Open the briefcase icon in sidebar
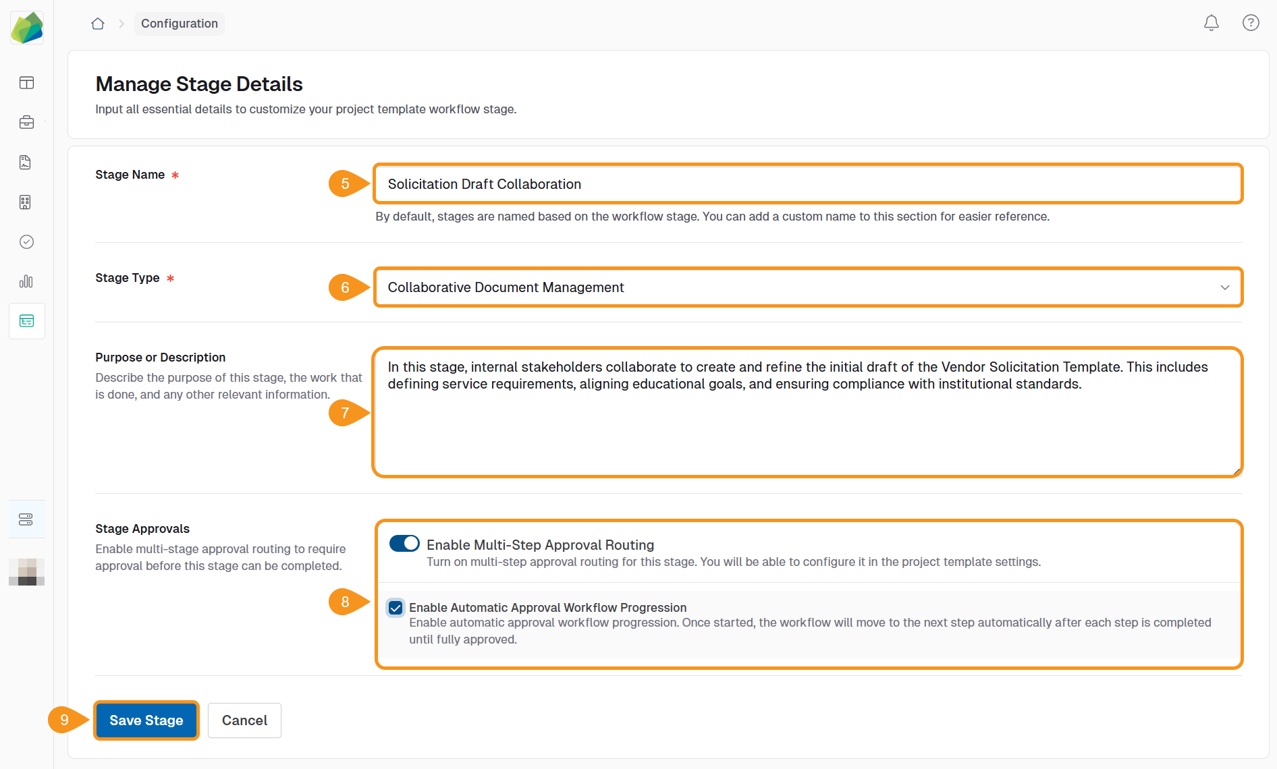This screenshot has height=769, width=1277. click(26, 122)
